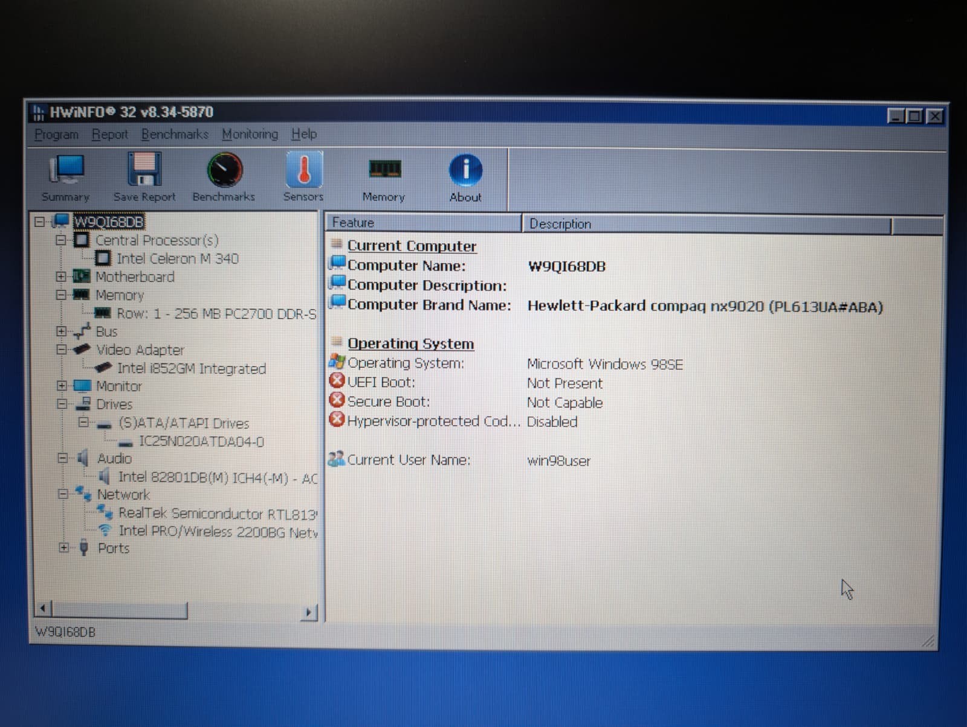
Task: Expand the Ports branch
Action: coord(63,548)
